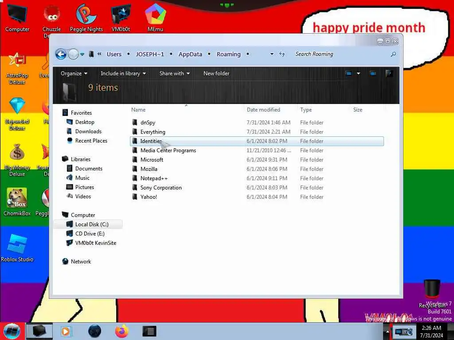Open Pictures library
The height and width of the screenshot is (340, 454).
(85, 187)
